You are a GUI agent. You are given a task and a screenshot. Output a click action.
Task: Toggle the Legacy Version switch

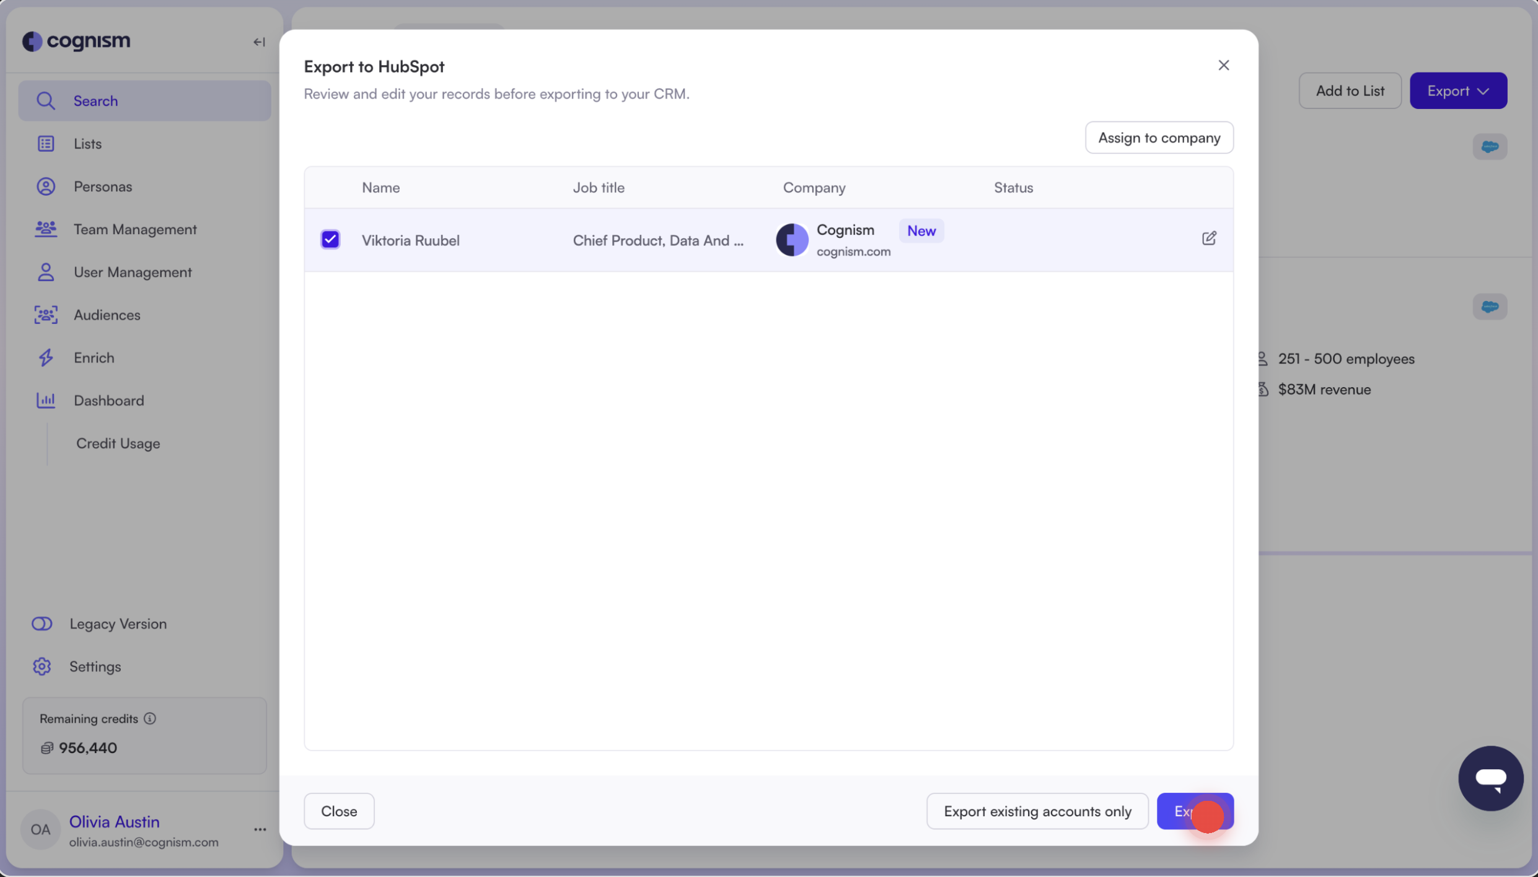[42, 624]
